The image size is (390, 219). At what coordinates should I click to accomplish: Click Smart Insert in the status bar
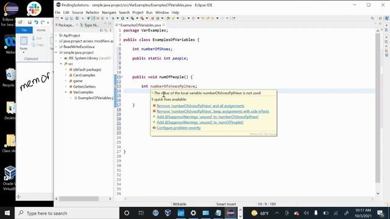(x=226, y=204)
